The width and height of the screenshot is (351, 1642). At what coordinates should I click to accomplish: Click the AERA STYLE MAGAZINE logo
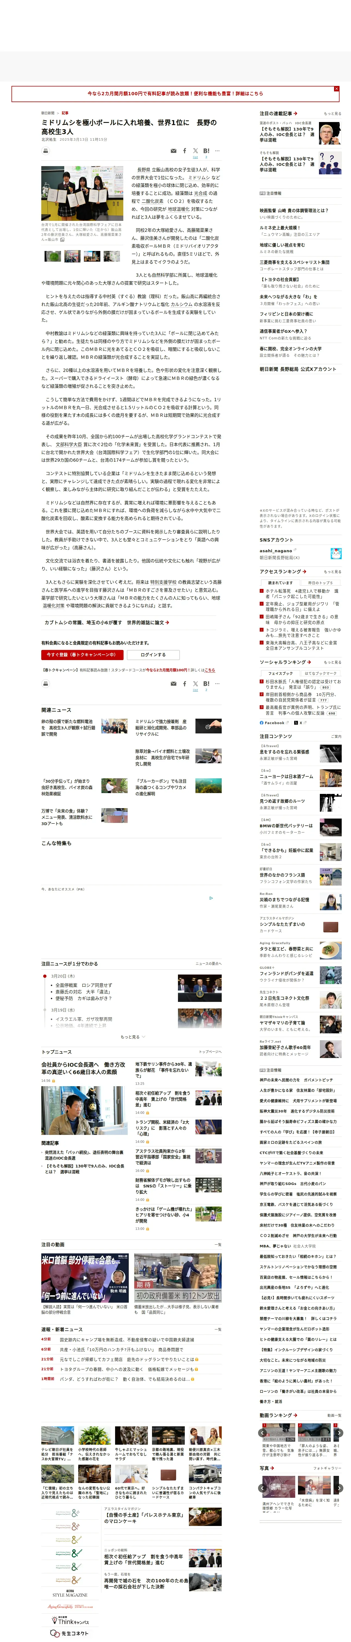coord(70,1594)
